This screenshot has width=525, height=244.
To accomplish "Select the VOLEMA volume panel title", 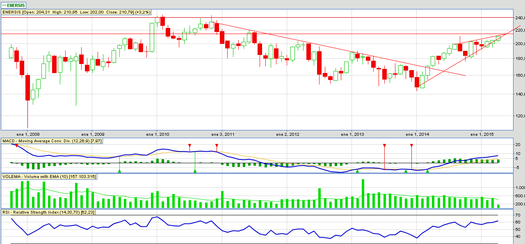I will [x=49, y=176].
